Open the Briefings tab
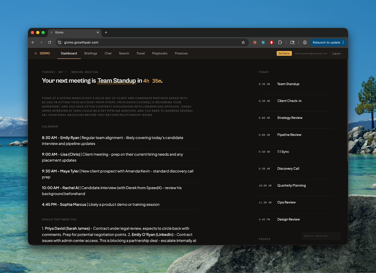The height and width of the screenshot is (273, 376). coord(91,53)
